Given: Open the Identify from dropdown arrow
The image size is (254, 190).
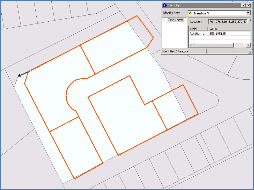Looking at the screenshot, I should click(248, 13).
